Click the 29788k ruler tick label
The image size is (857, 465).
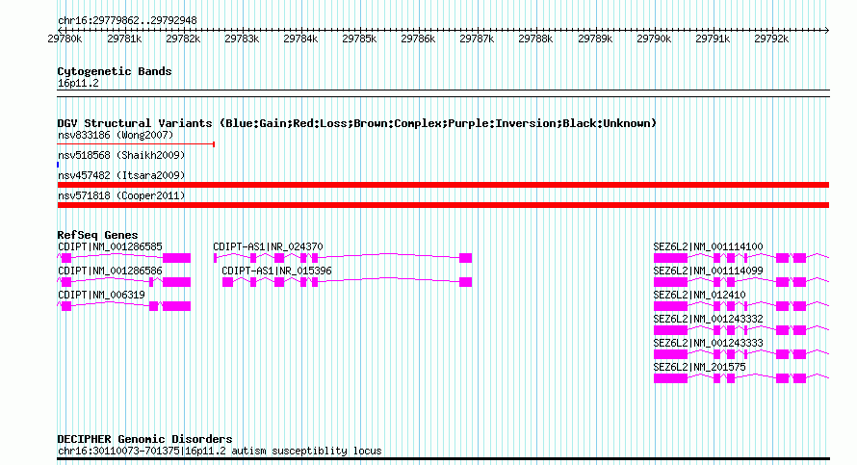(x=535, y=39)
